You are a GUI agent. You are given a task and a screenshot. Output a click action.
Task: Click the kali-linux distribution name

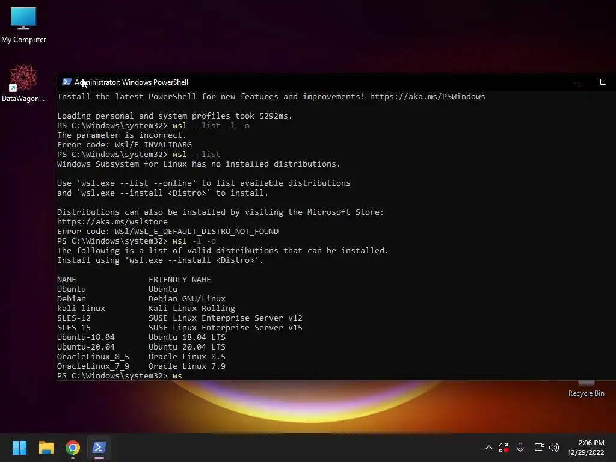coord(81,309)
